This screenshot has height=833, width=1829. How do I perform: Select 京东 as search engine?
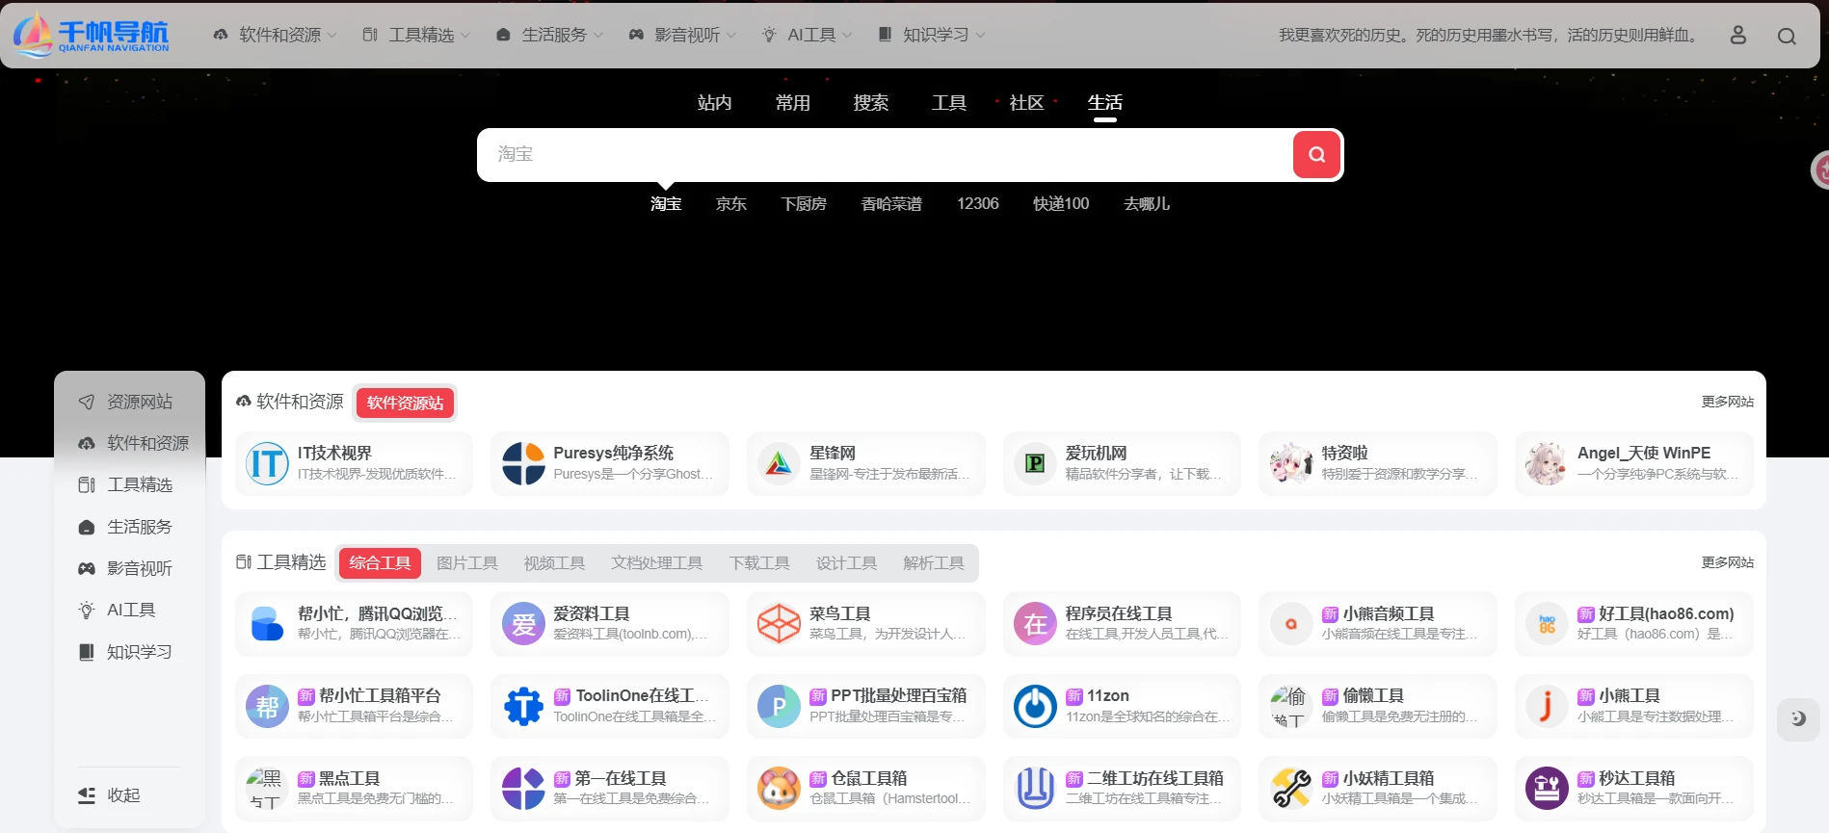(x=730, y=204)
